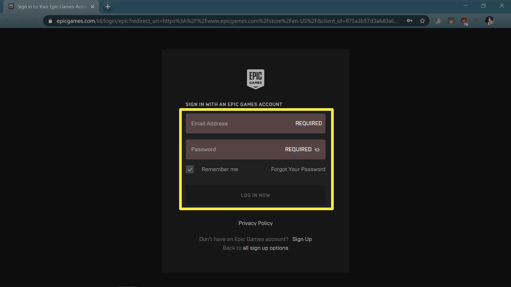Open the wizard hat extension icon
Screen dimensions: 511x287
click(438, 21)
